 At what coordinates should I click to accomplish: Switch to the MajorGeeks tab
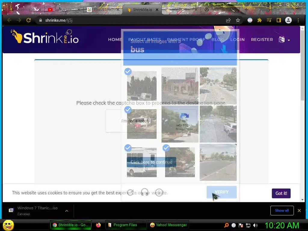181,9
